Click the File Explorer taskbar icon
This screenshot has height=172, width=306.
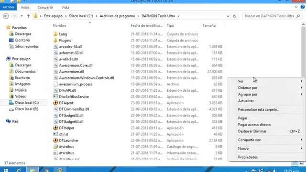pyautogui.click(x=33, y=170)
